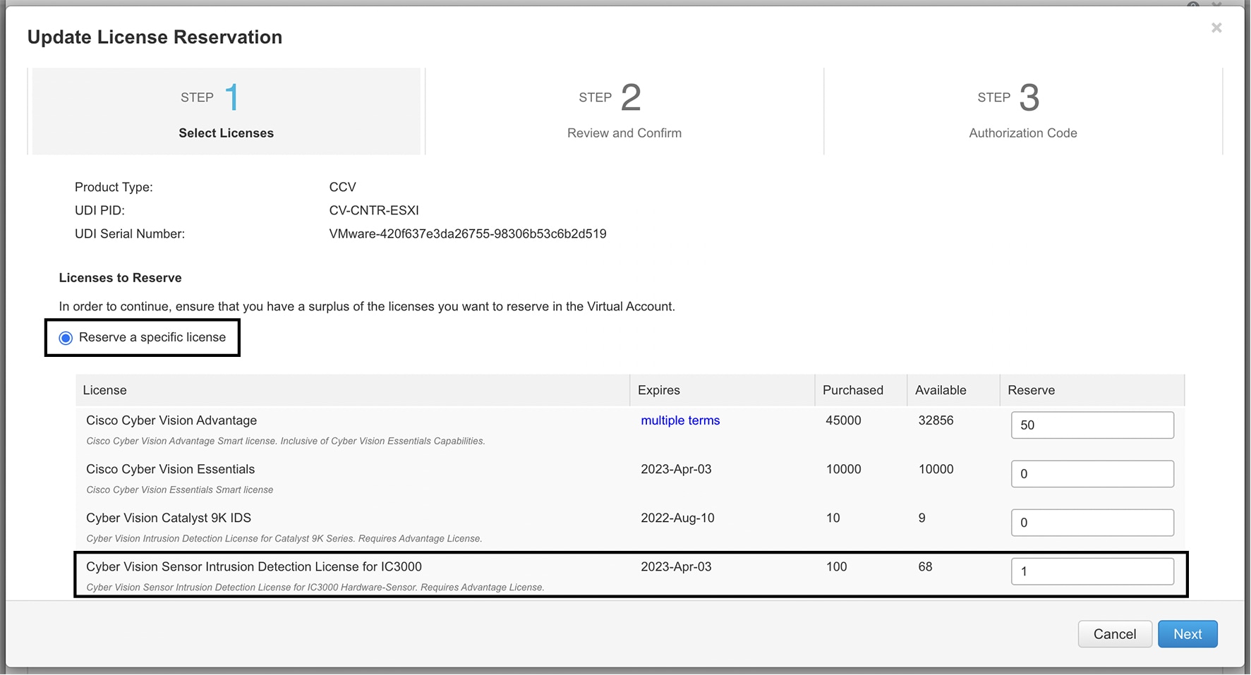Select the UDI PID value CV-CNTR-ESXI
This screenshot has height=675, width=1251.
[x=374, y=210]
